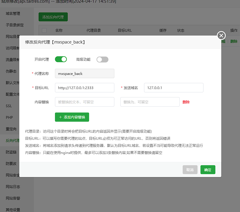Click the 被替换的文本 input box
Image resolution: width=240 pixels, height=212 pixels.
84,102
